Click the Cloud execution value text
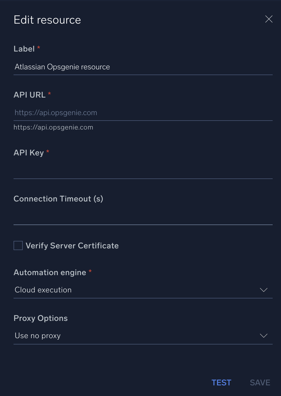This screenshot has width=281, height=396. (43, 290)
